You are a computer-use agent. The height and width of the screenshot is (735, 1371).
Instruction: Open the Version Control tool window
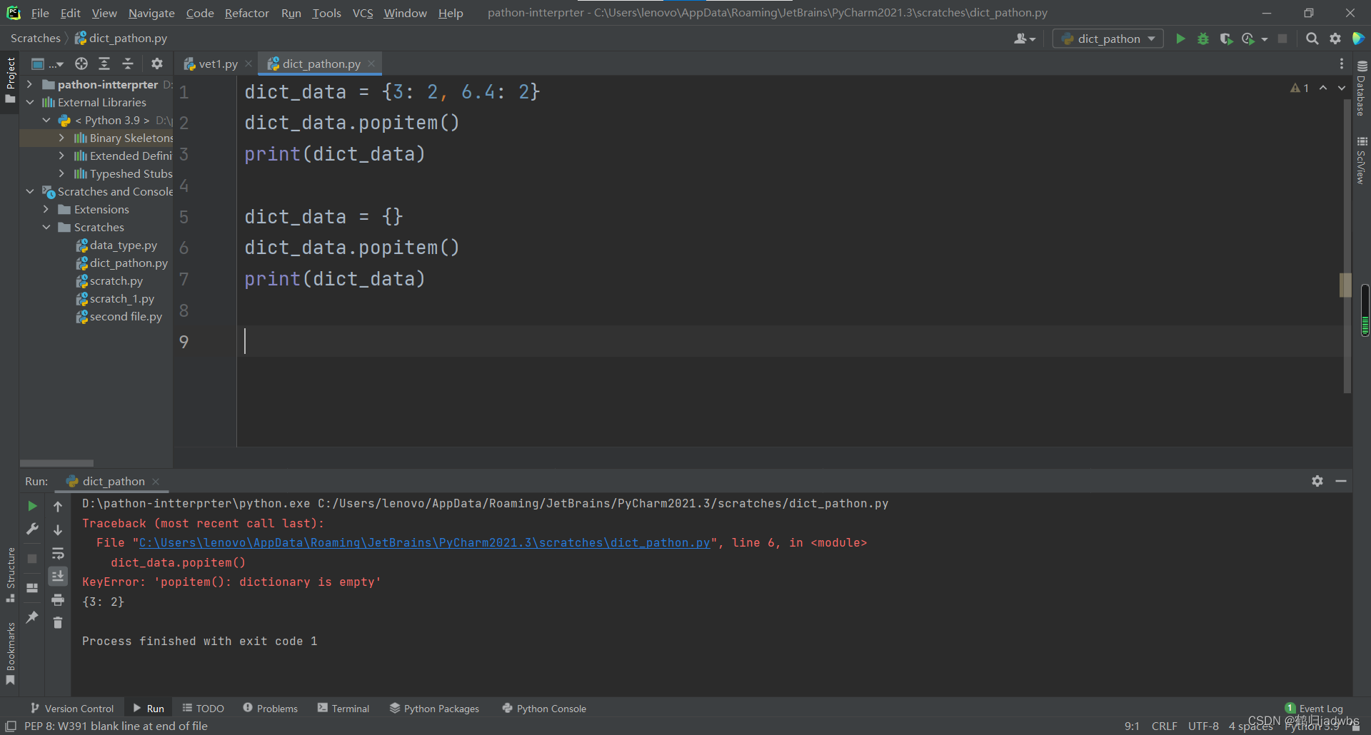click(72, 708)
